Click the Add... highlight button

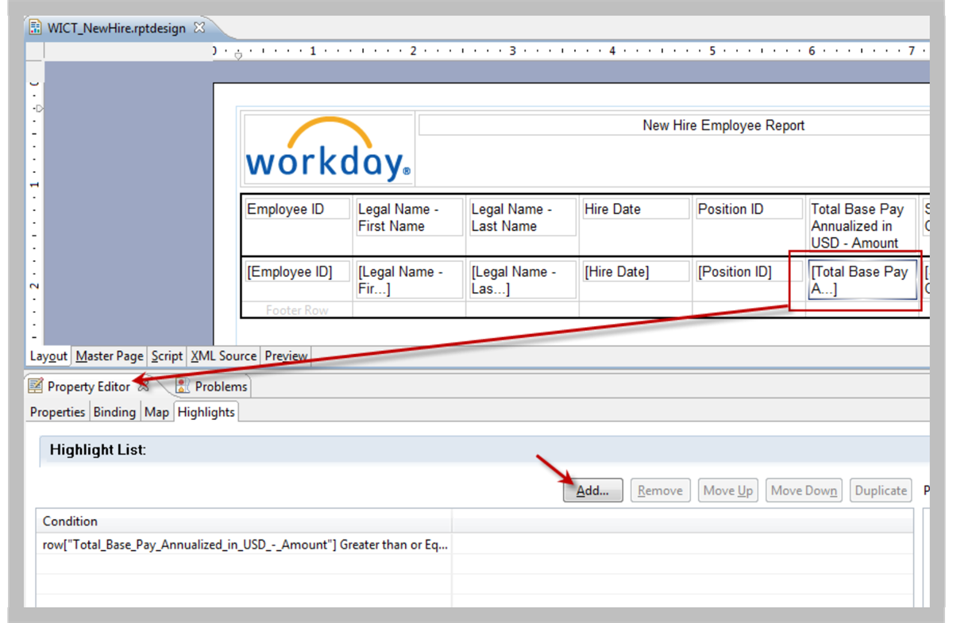point(593,490)
